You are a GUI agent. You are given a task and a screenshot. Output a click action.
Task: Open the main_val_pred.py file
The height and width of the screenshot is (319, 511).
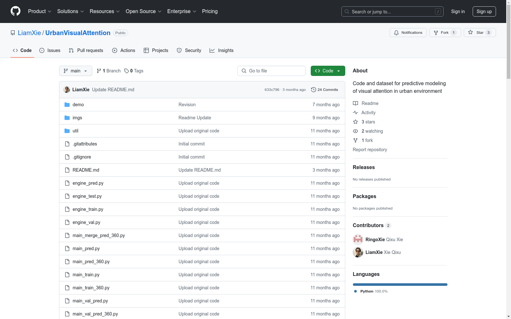(90, 301)
